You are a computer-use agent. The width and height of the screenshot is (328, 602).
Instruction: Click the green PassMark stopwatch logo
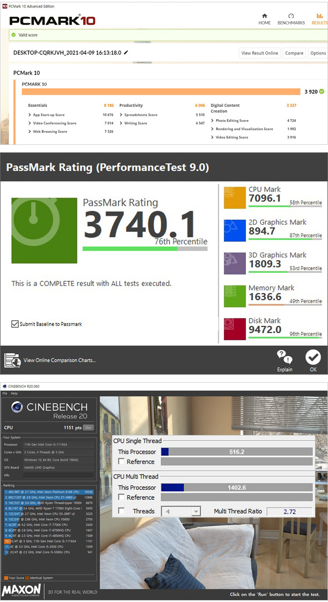pos(44,231)
